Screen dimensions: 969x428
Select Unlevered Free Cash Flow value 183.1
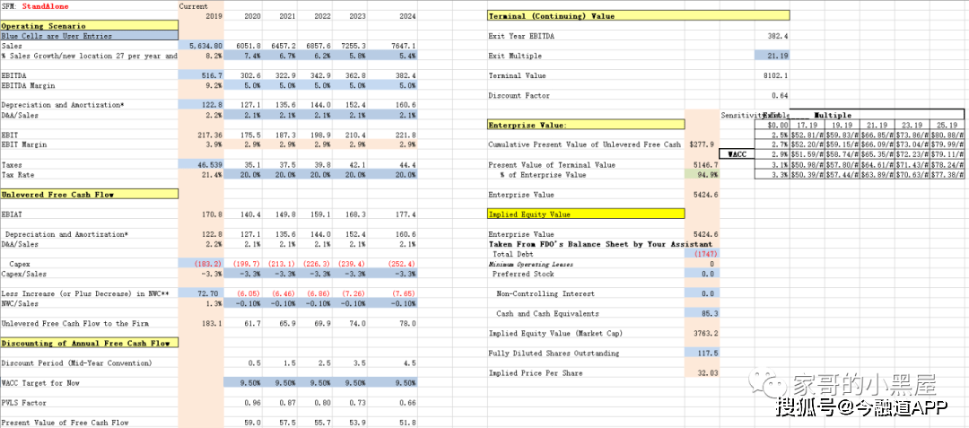coord(213,324)
